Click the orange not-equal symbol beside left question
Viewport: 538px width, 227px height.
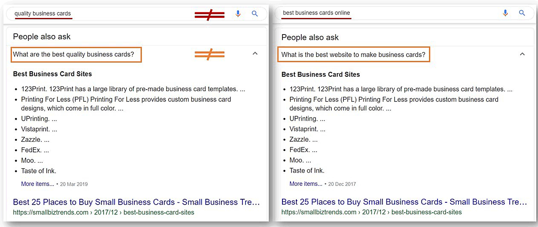pyautogui.click(x=209, y=55)
